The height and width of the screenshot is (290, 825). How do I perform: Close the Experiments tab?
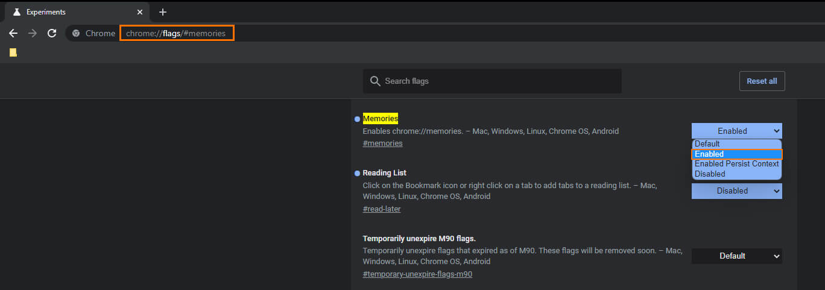140,12
